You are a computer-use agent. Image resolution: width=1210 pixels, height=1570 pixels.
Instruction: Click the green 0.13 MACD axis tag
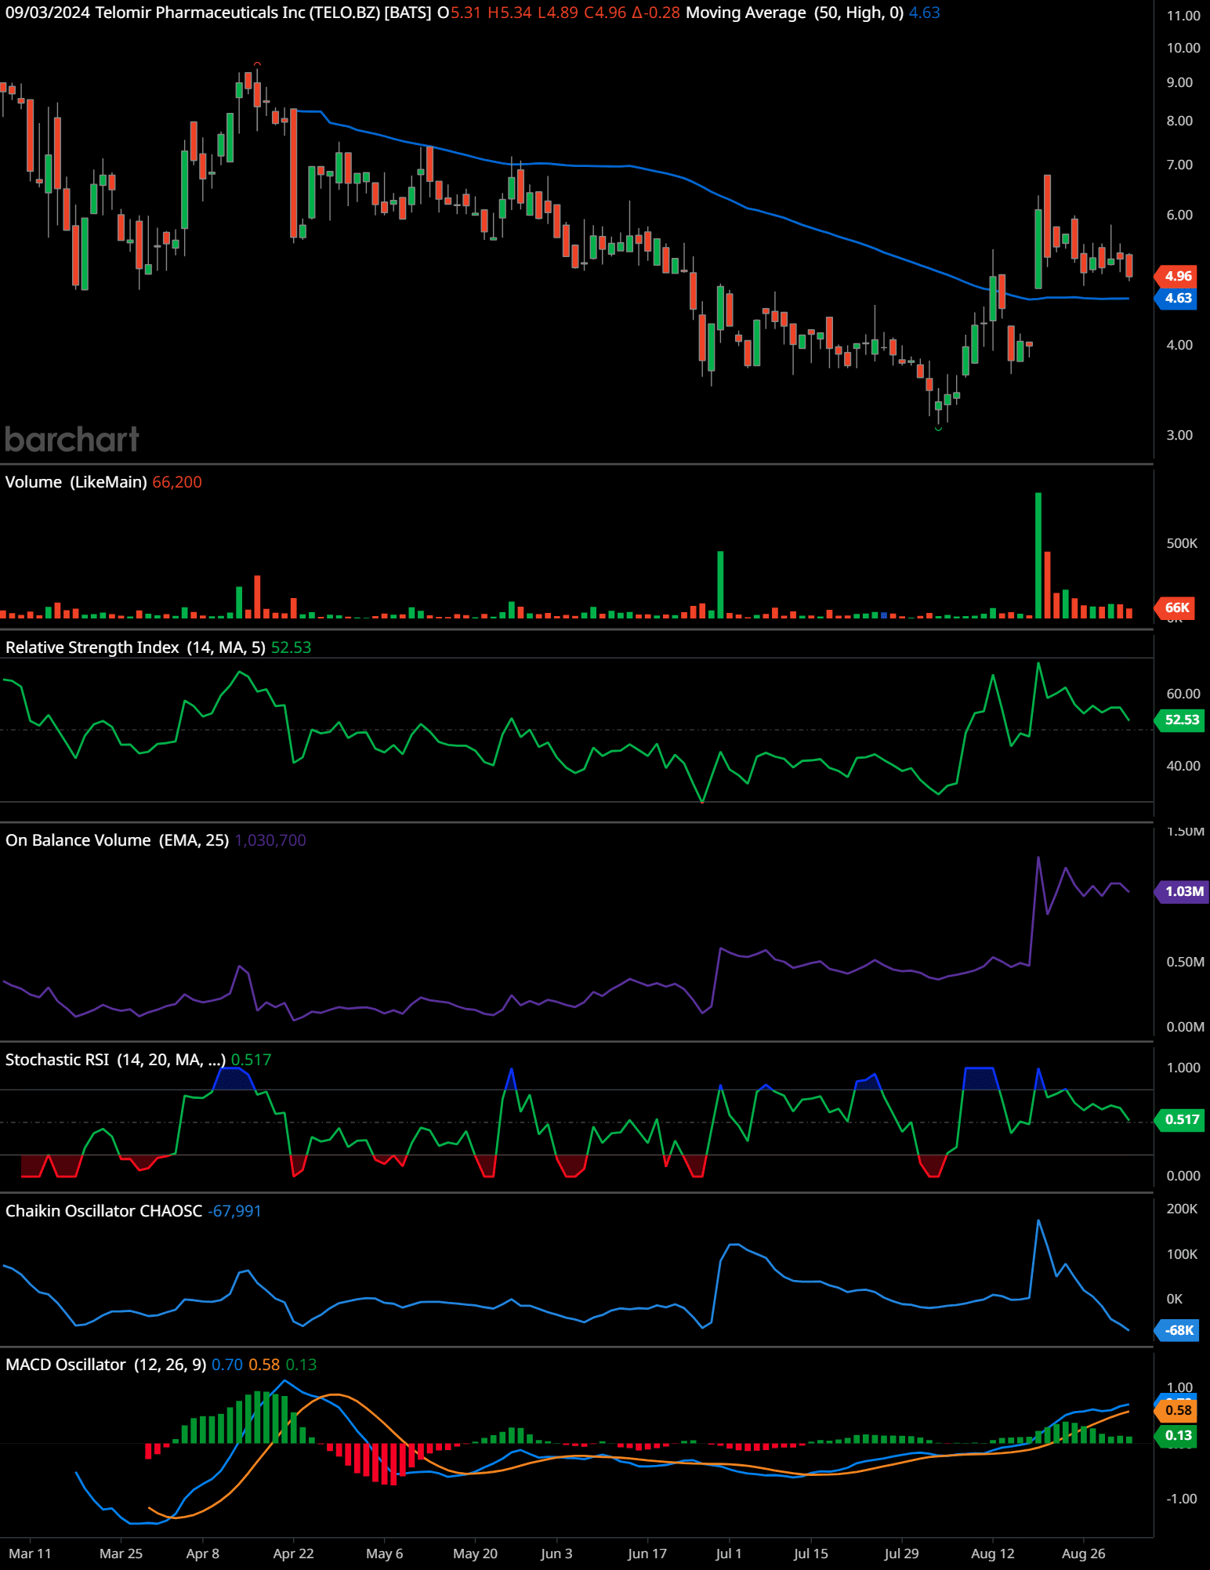click(1176, 1435)
